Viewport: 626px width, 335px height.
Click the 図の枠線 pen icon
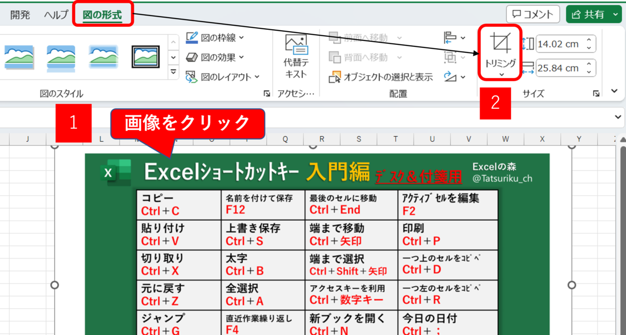191,37
